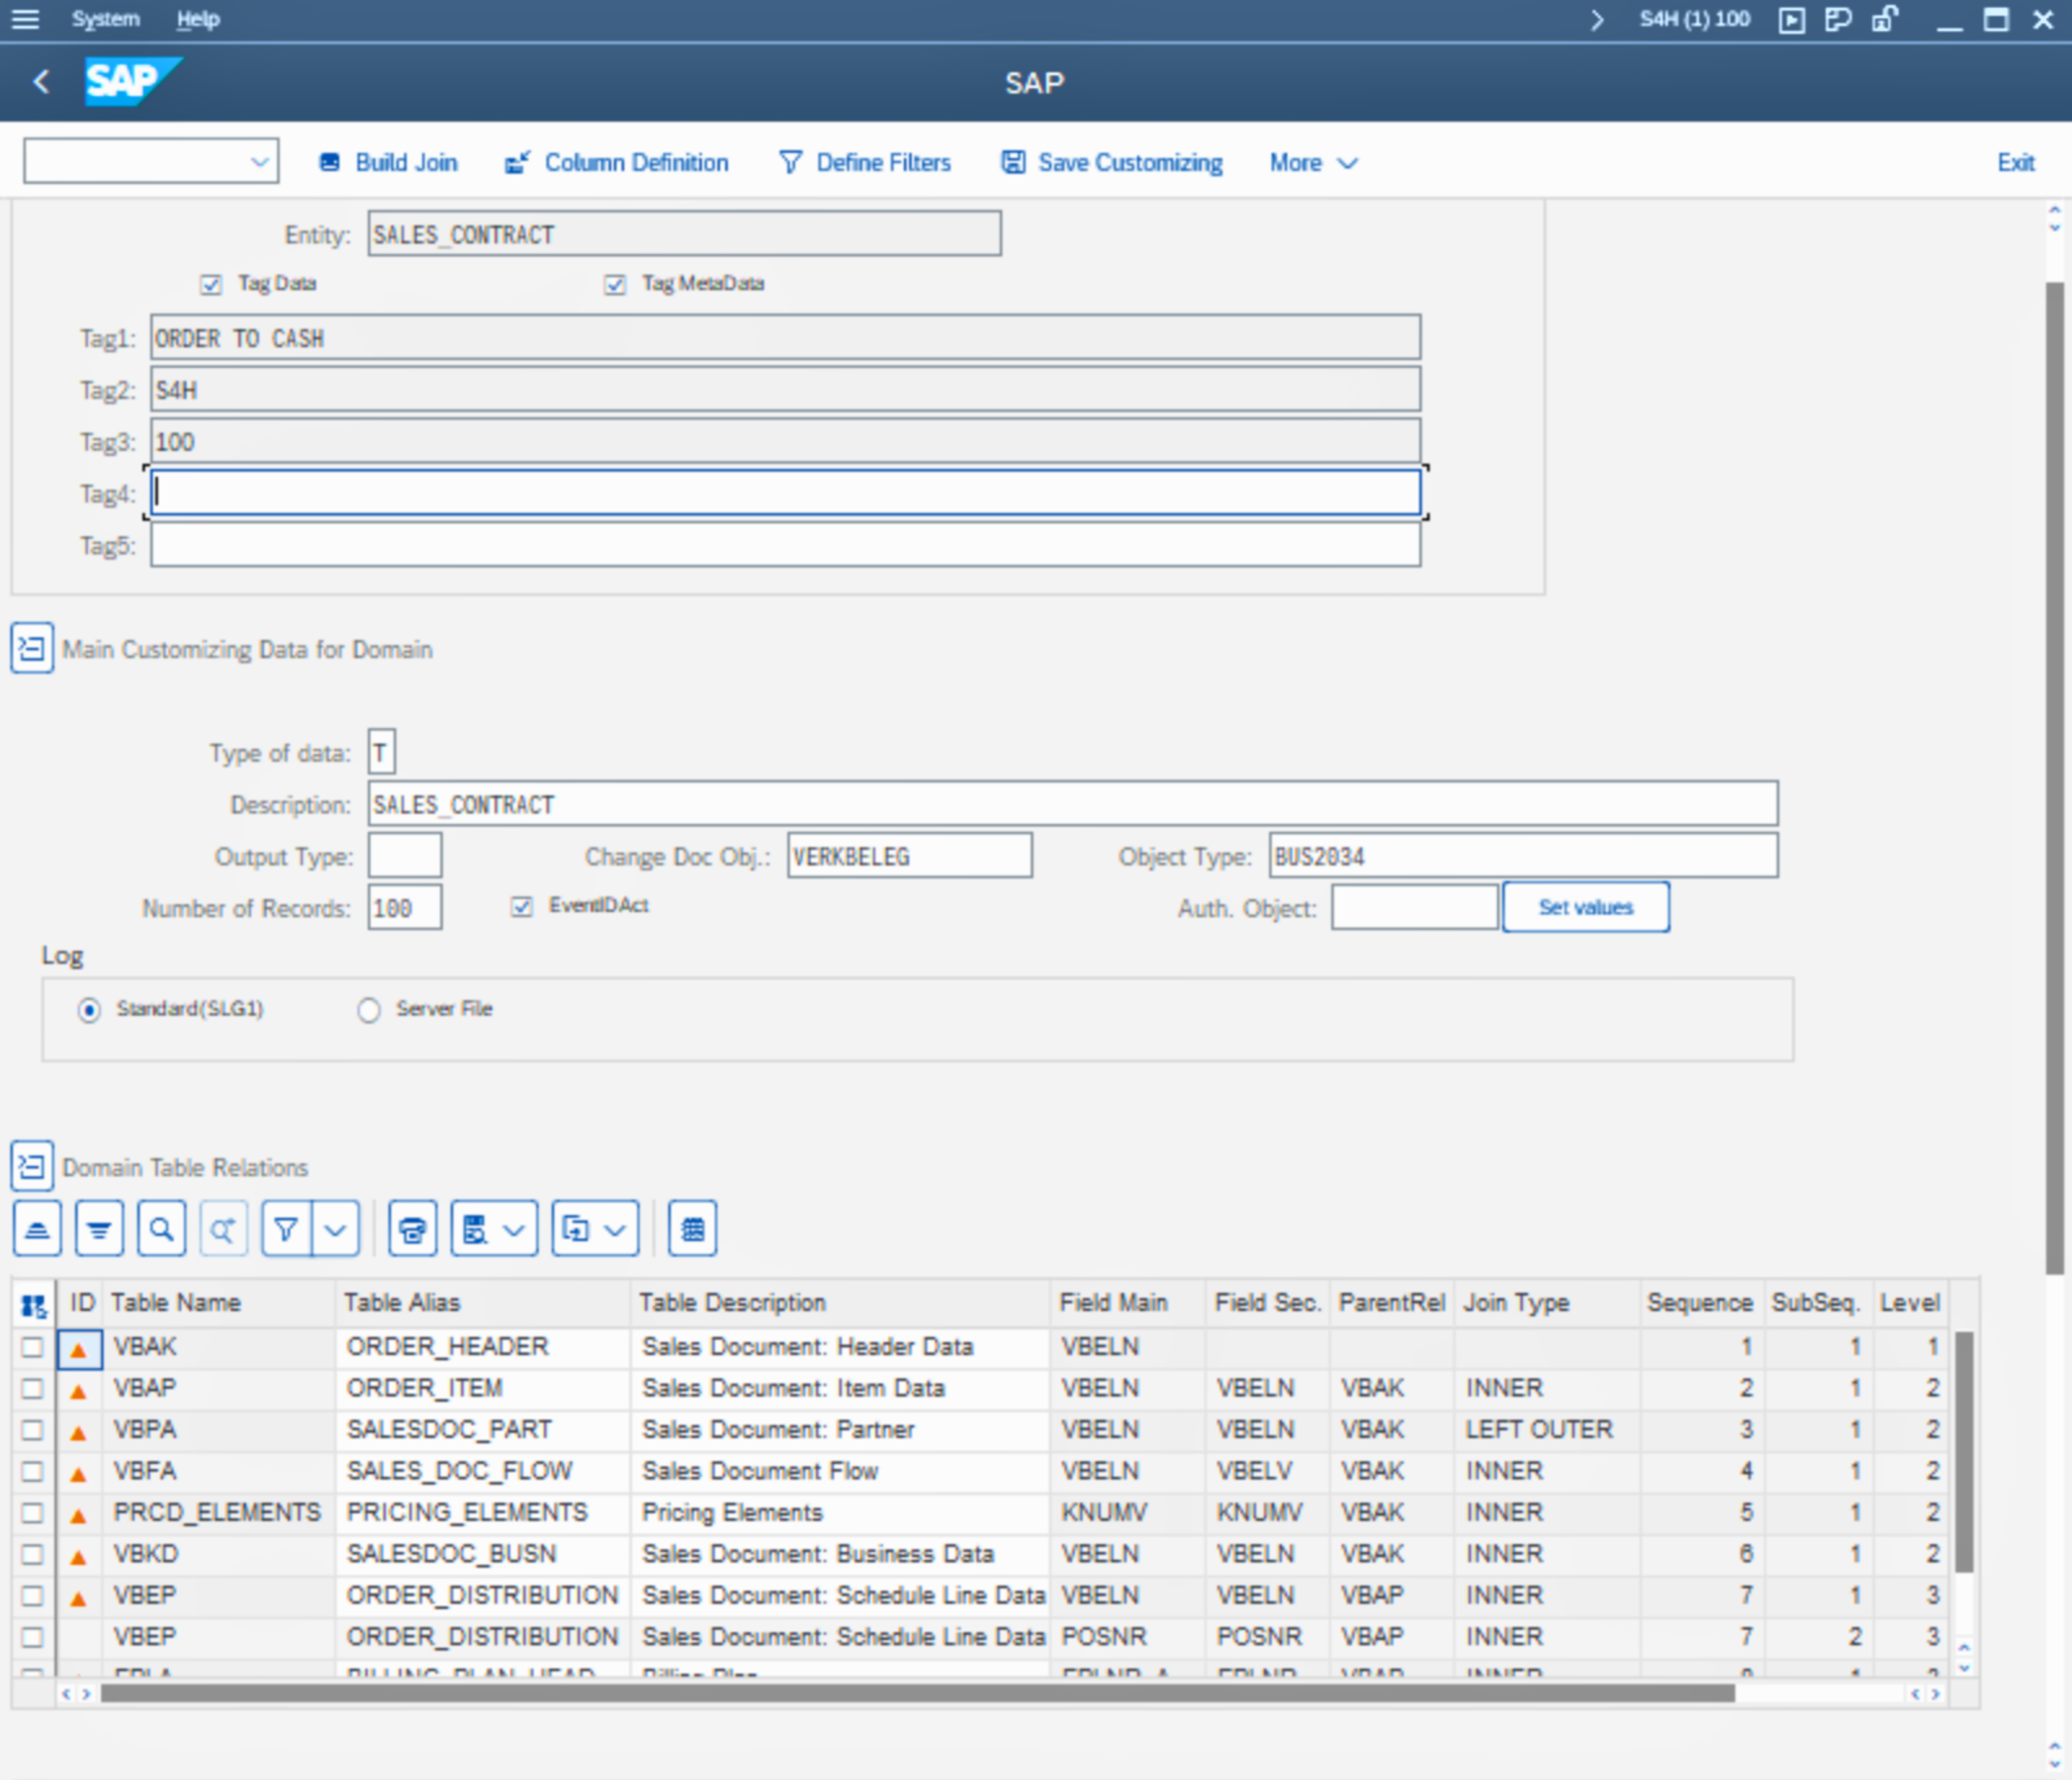Select the VBPA row checkbox

pos(32,1430)
